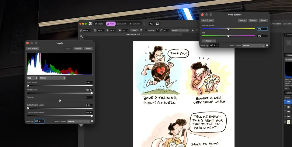This screenshot has width=292, height=147.
Task: Click the icon right of the More button
Action: point(141,30)
